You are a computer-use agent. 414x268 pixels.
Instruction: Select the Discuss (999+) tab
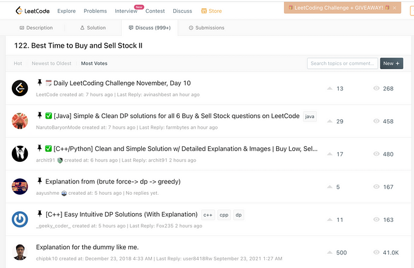(150, 28)
